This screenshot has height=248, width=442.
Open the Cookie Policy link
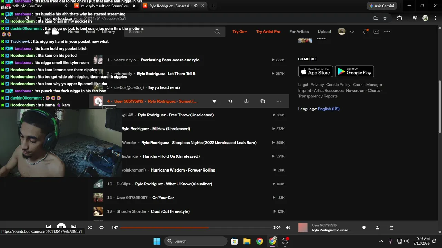tap(338, 85)
